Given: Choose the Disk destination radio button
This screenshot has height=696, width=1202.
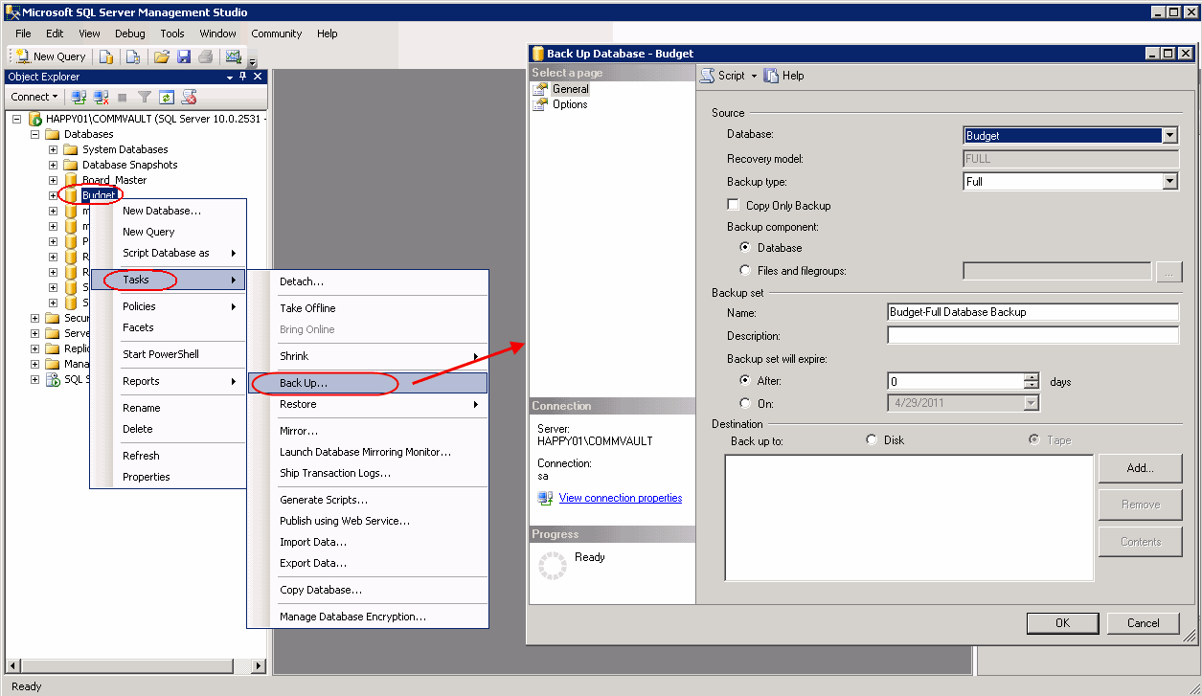Looking at the screenshot, I should 871,439.
